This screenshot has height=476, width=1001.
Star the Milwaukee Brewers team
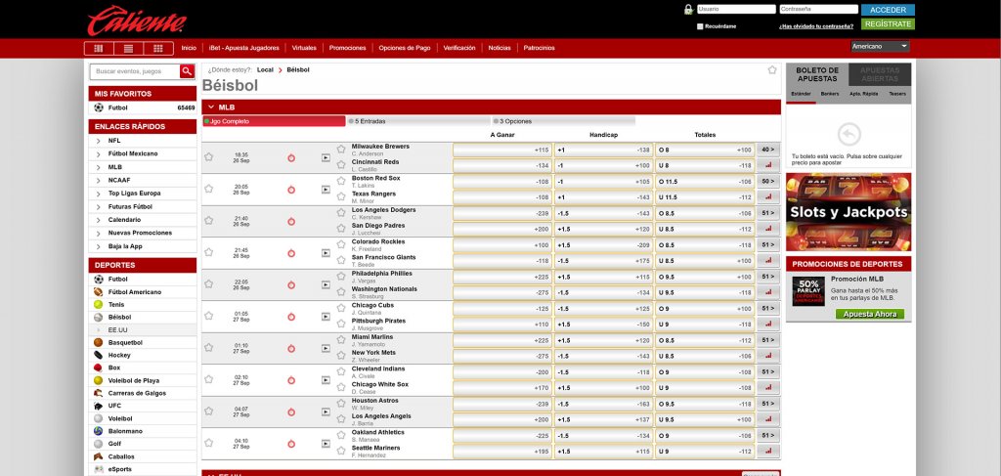341,149
